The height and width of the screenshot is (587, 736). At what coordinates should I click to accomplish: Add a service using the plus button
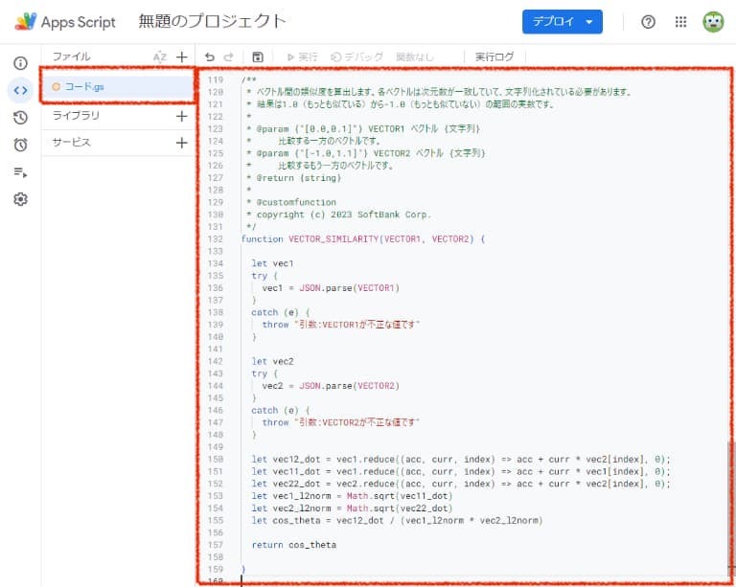[181, 143]
